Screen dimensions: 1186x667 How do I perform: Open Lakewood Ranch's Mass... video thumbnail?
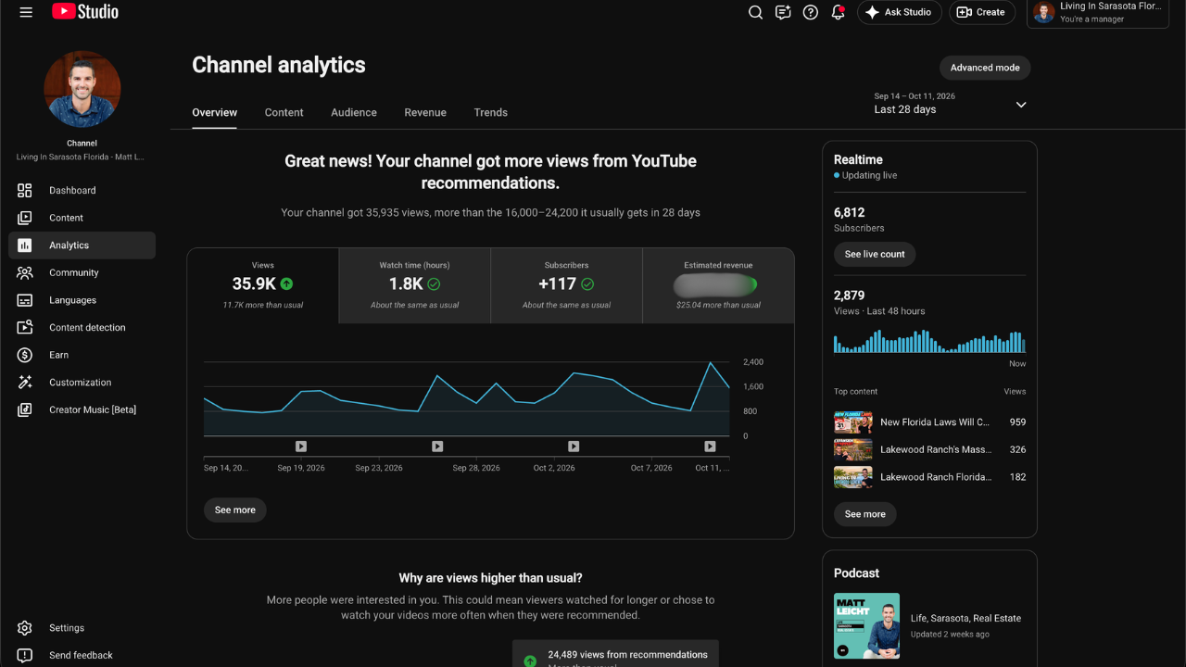pos(853,449)
